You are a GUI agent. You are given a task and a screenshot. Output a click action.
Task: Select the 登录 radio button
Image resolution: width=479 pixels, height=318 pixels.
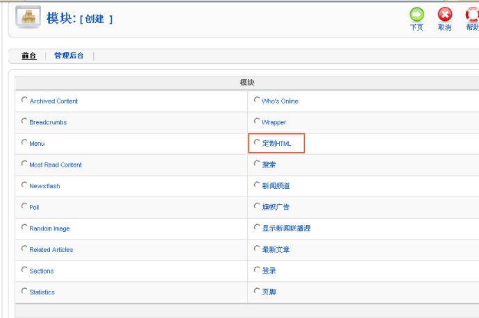pos(257,269)
